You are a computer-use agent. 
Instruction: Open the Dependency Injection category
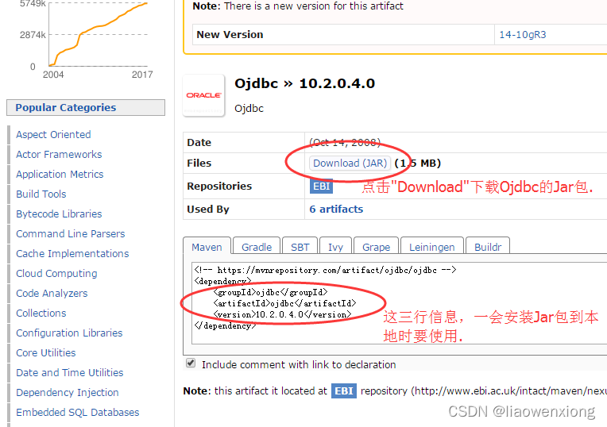(x=68, y=393)
